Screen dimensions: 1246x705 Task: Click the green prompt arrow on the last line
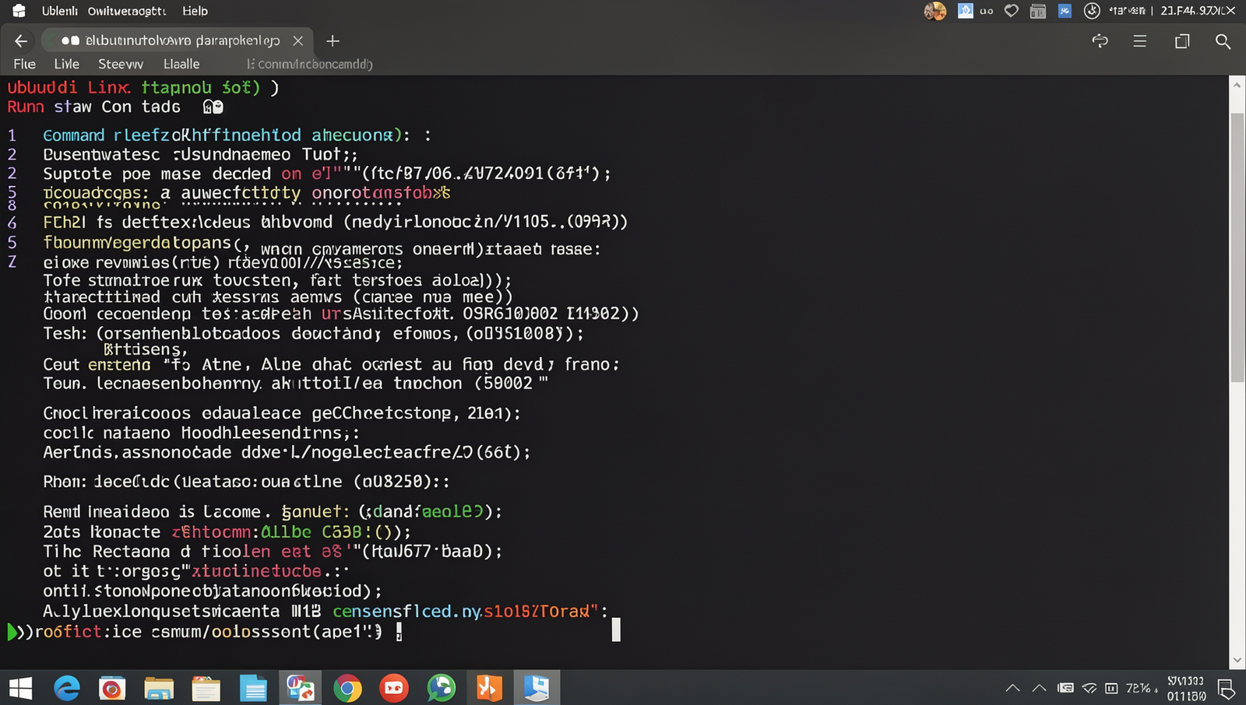(x=12, y=632)
